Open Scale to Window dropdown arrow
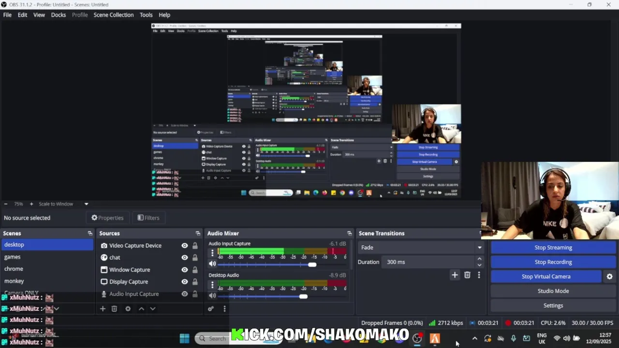This screenshot has height=348, width=619. (x=86, y=204)
